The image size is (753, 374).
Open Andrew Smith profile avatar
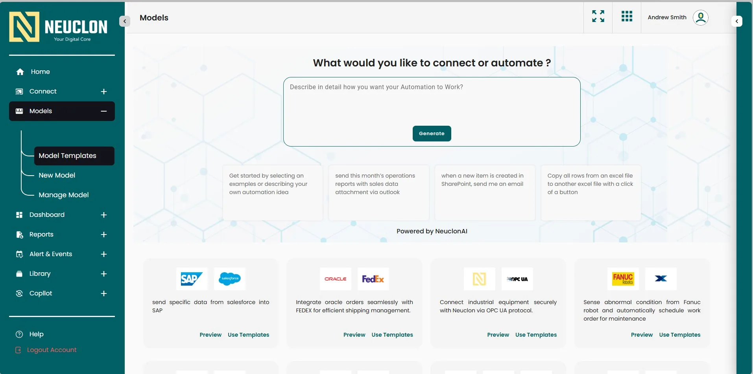[x=700, y=17]
